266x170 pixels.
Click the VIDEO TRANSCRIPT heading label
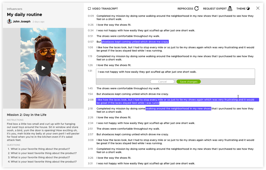coord(105,9)
